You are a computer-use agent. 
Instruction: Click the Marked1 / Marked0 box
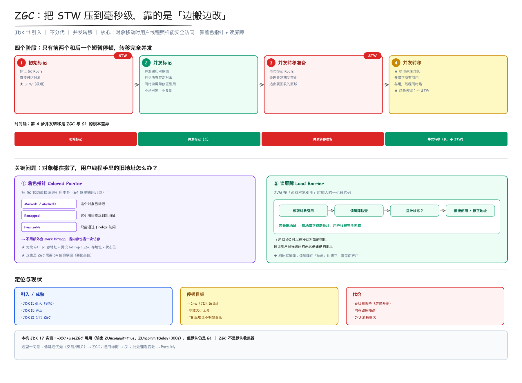coord(49,204)
